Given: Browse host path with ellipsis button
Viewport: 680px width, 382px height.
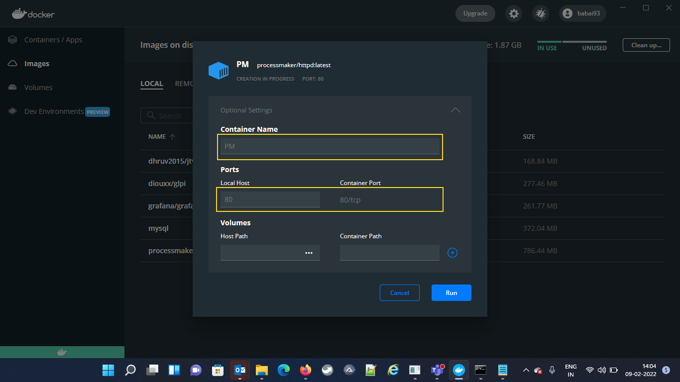Looking at the screenshot, I should click(309, 253).
